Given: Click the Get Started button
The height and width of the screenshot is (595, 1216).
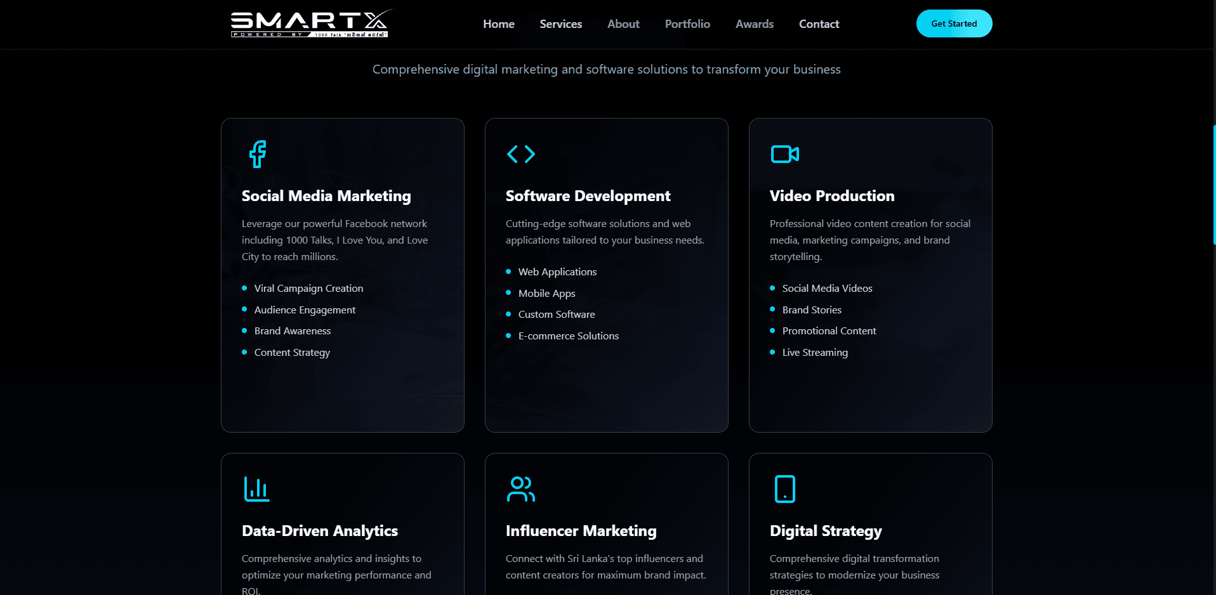Looking at the screenshot, I should (954, 23).
